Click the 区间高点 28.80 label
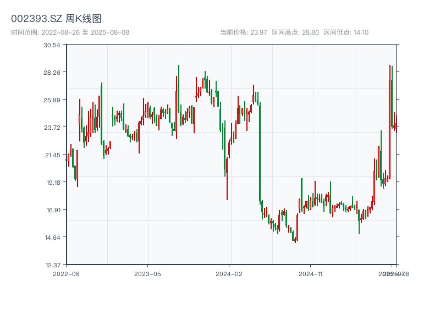The height and width of the screenshot is (330, 440). point(295,32)
